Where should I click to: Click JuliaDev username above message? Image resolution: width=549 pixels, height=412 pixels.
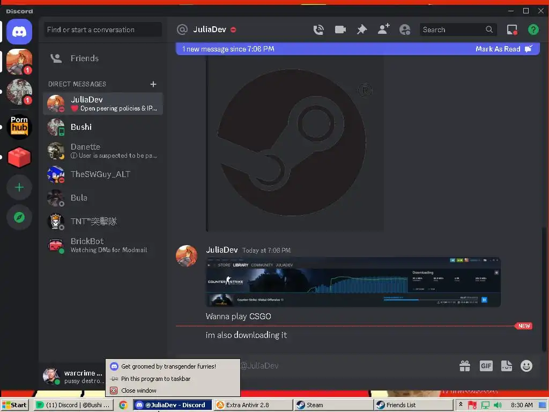pos(221,250)
